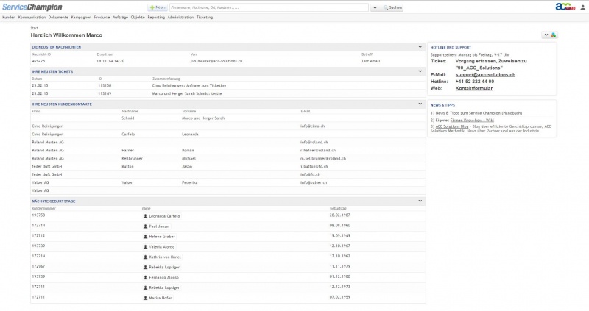Open the Kunden menu
589x311 pixels.
click(9, 17)
